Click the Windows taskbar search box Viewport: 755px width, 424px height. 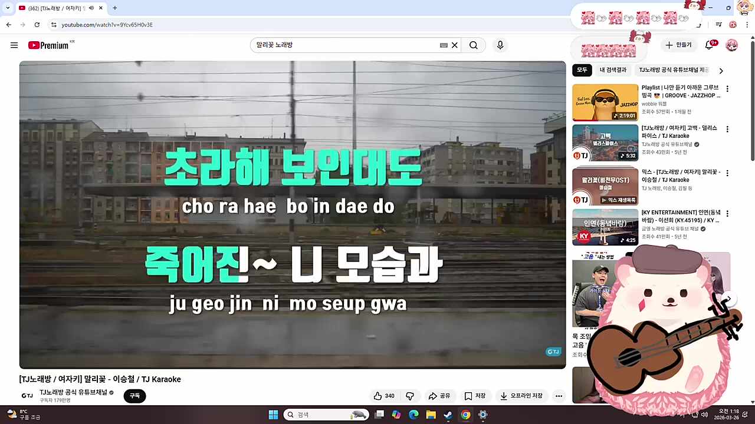coord(325,415)
